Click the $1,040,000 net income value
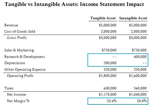 tap(138, 94)
